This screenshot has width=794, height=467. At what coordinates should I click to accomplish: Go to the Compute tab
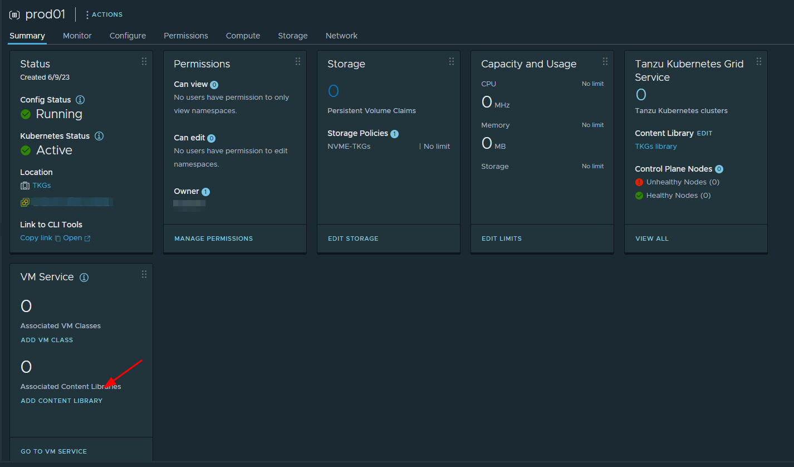coord(243,36)
